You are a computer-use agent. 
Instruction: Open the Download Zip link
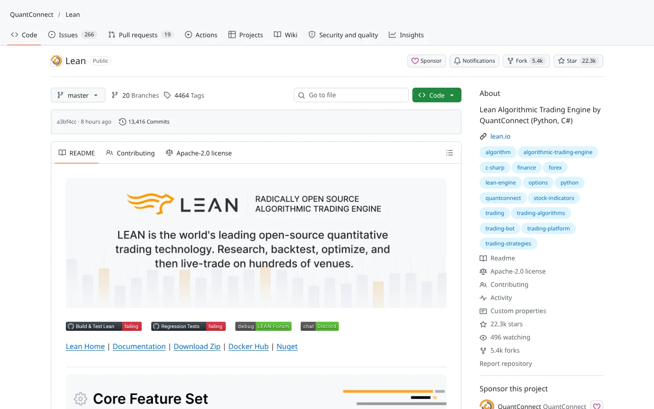coord(197,346)
